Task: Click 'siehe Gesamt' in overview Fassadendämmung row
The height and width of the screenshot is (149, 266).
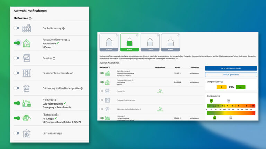Action: tap(195, 82)
